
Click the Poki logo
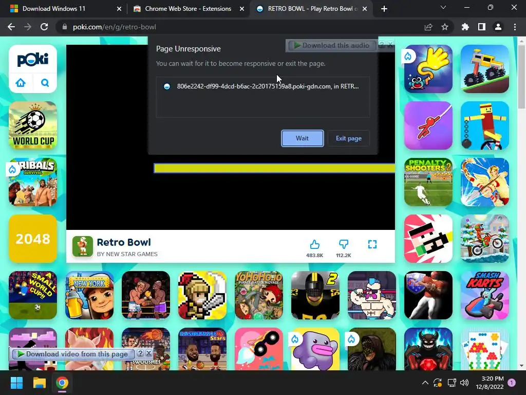coord(33,60)
